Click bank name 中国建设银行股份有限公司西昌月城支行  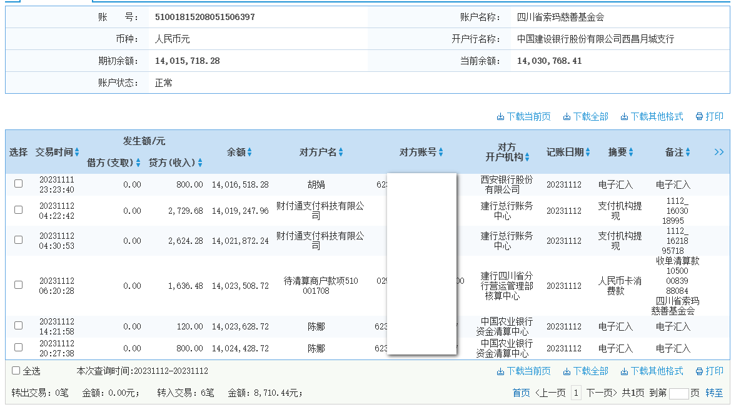coord(596,39)
